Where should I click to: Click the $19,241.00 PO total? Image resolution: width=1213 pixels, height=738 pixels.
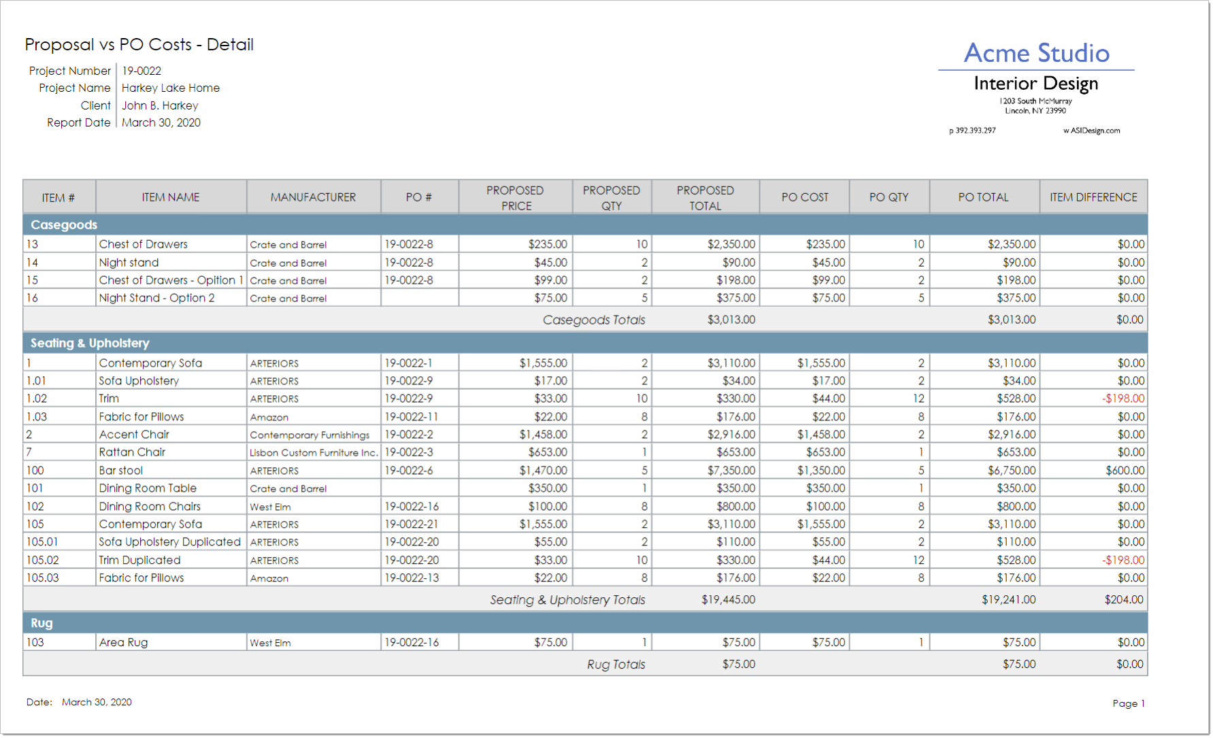[1008, 600]
